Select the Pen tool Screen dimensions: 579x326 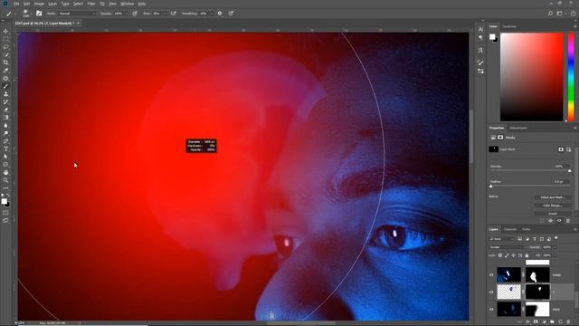pos(5,141)
